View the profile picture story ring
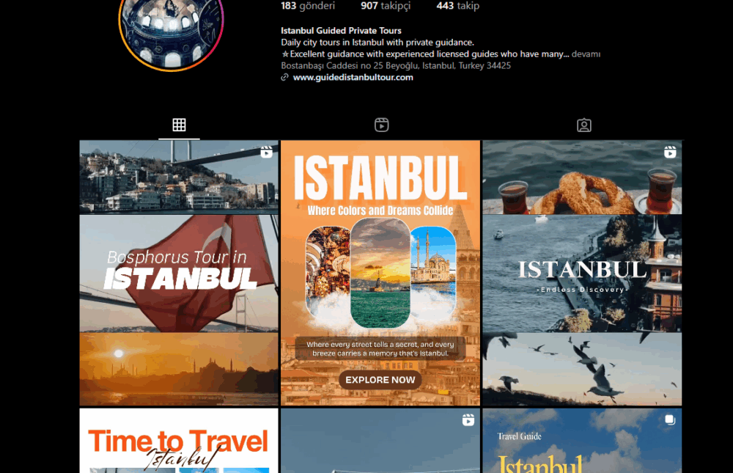Screen dimensions: 733x473 (171, 29)
